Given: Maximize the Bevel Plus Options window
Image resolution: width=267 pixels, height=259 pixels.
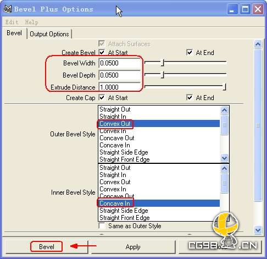Looking at the screenshot, I should click(245, 9).
